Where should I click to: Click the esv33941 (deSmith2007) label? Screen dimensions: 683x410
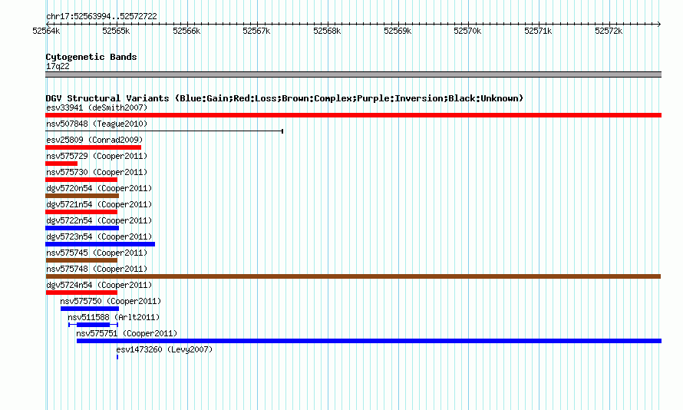pyautogui.click(x=97, y=107)
